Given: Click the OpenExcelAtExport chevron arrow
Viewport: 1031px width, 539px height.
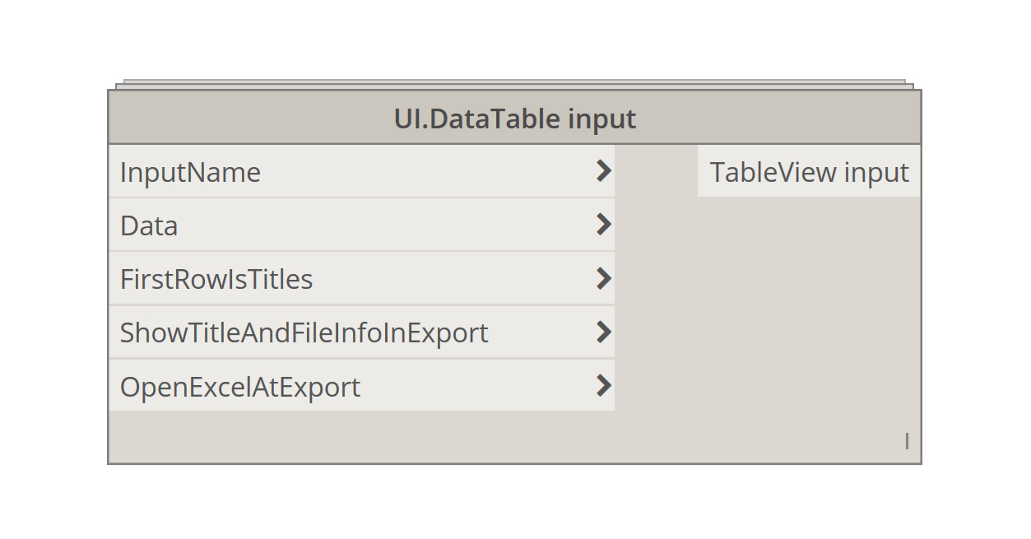Looking at the screenshot, I should coord(605,386).
